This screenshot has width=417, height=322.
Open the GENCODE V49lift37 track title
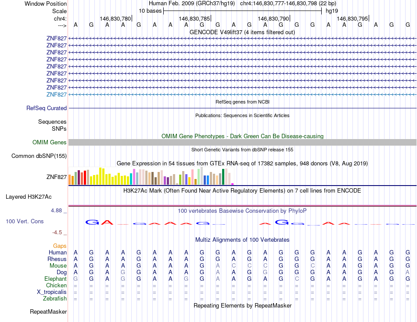(x=242, y=32)
